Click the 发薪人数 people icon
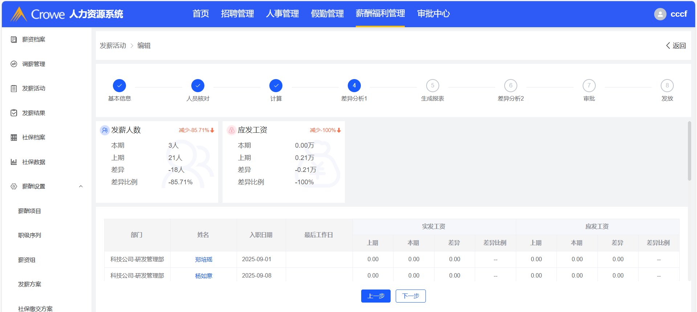 coord(105,130)
